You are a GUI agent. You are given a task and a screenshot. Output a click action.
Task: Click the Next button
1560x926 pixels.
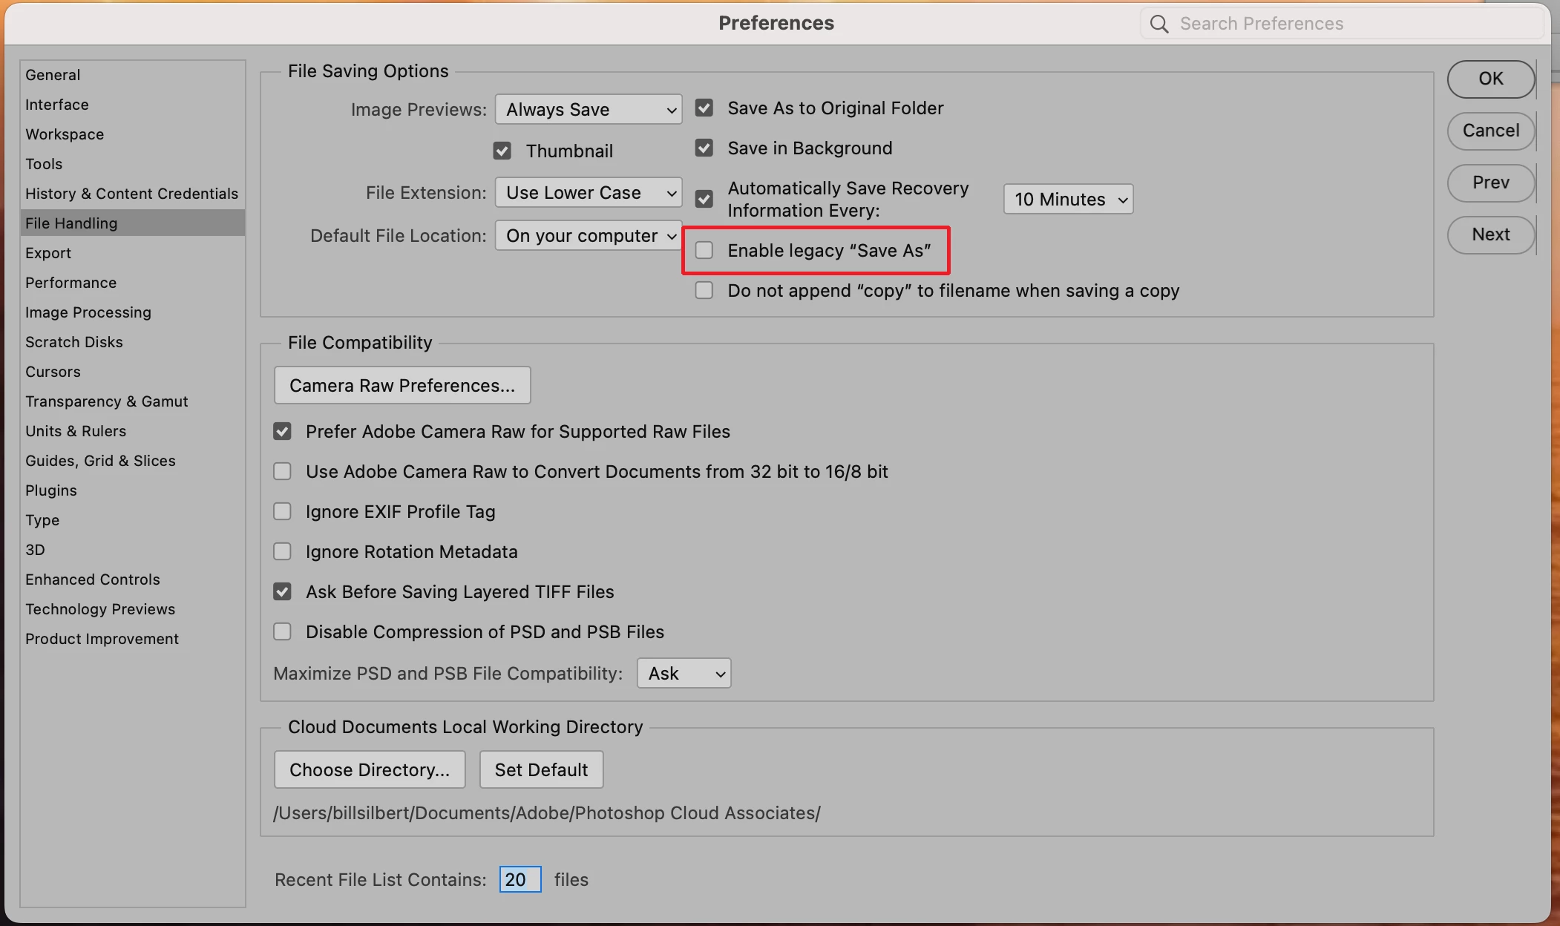click(1490, 234)
